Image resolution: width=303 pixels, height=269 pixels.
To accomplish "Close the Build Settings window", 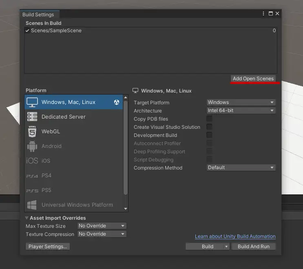I will point(277,13).
